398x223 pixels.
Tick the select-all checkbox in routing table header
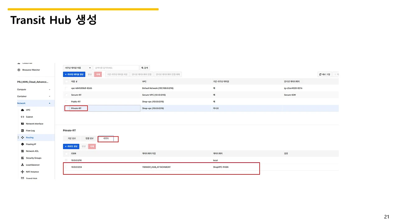point(66,81)
